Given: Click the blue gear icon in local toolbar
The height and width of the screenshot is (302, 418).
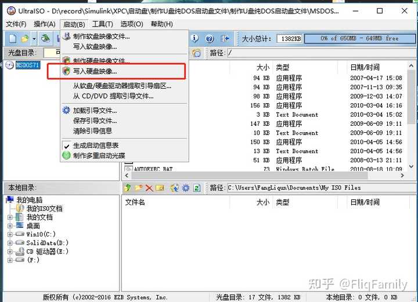Looking at the screenshot, I should (x=186, y=188).
